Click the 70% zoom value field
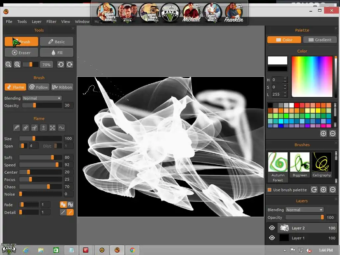This screenshot has width=340, height=255. tap(46, 65)
